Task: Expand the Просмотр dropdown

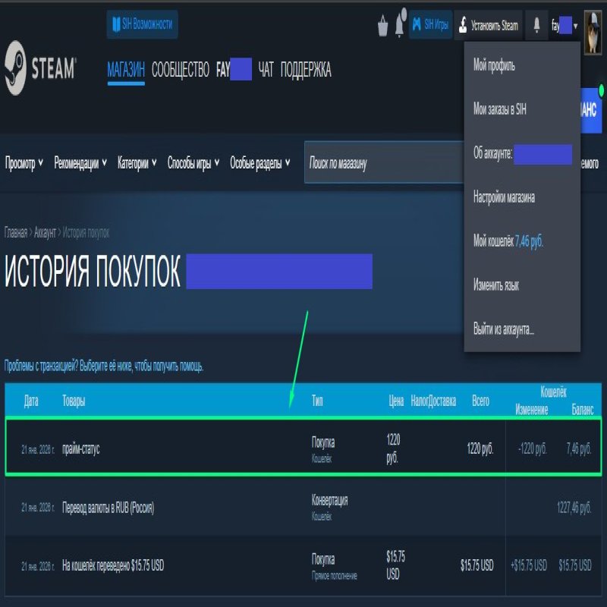Action: pyautogui.click(x=24, y=163)
